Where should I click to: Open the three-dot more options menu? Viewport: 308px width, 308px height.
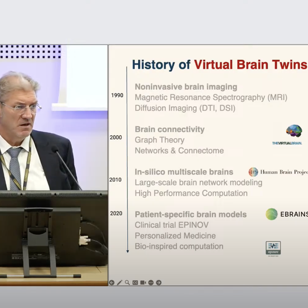coord(151,282)
